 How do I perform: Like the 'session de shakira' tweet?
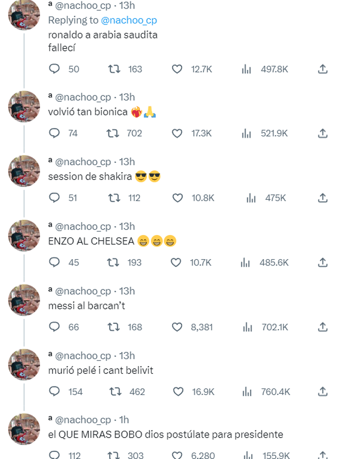tap(177, 198)
